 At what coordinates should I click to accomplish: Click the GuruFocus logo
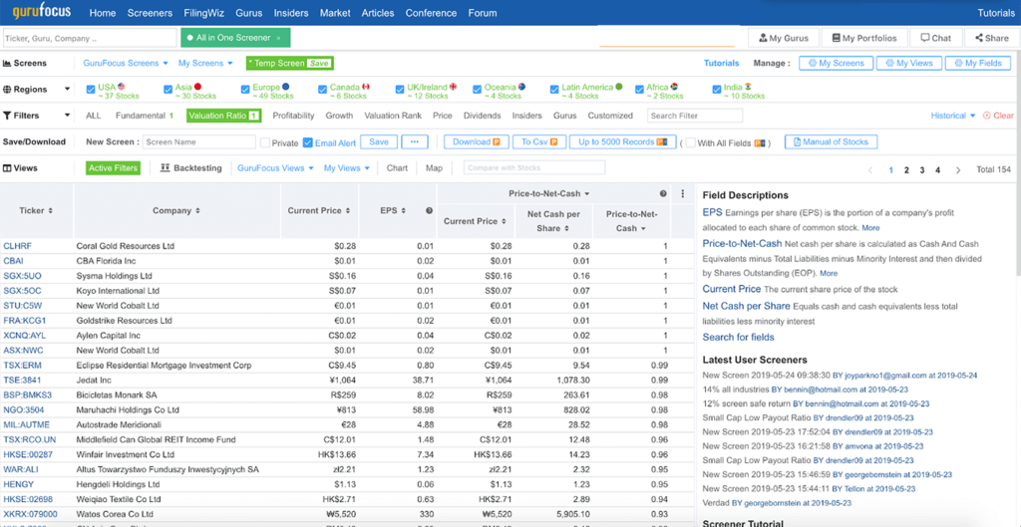pyautogui.click(x=41, y=12)
